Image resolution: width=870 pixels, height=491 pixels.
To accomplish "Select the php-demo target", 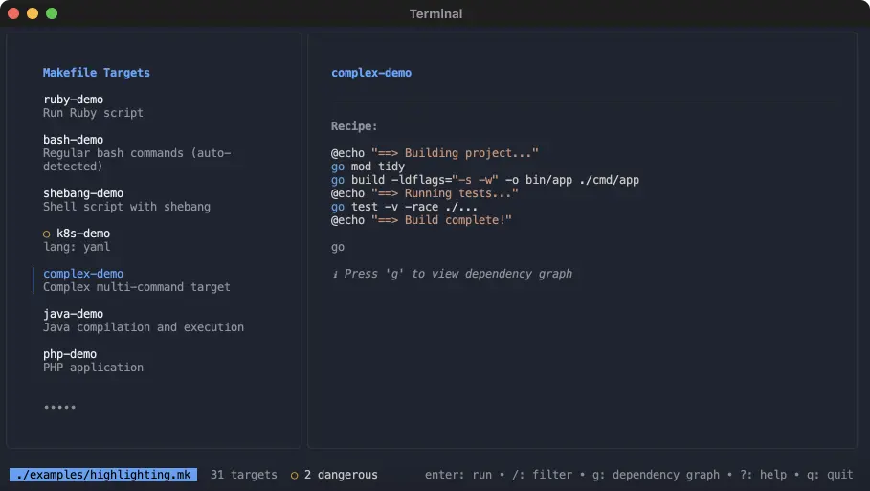I will [70, 354].
